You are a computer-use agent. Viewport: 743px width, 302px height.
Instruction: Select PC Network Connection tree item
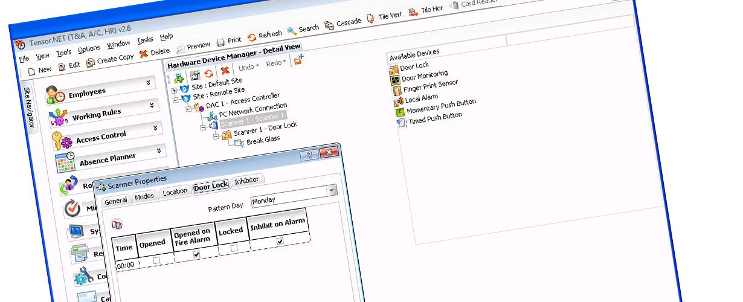pos(253,111)
